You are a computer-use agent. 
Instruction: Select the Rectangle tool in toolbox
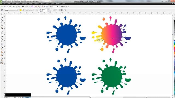pos(2,30)
